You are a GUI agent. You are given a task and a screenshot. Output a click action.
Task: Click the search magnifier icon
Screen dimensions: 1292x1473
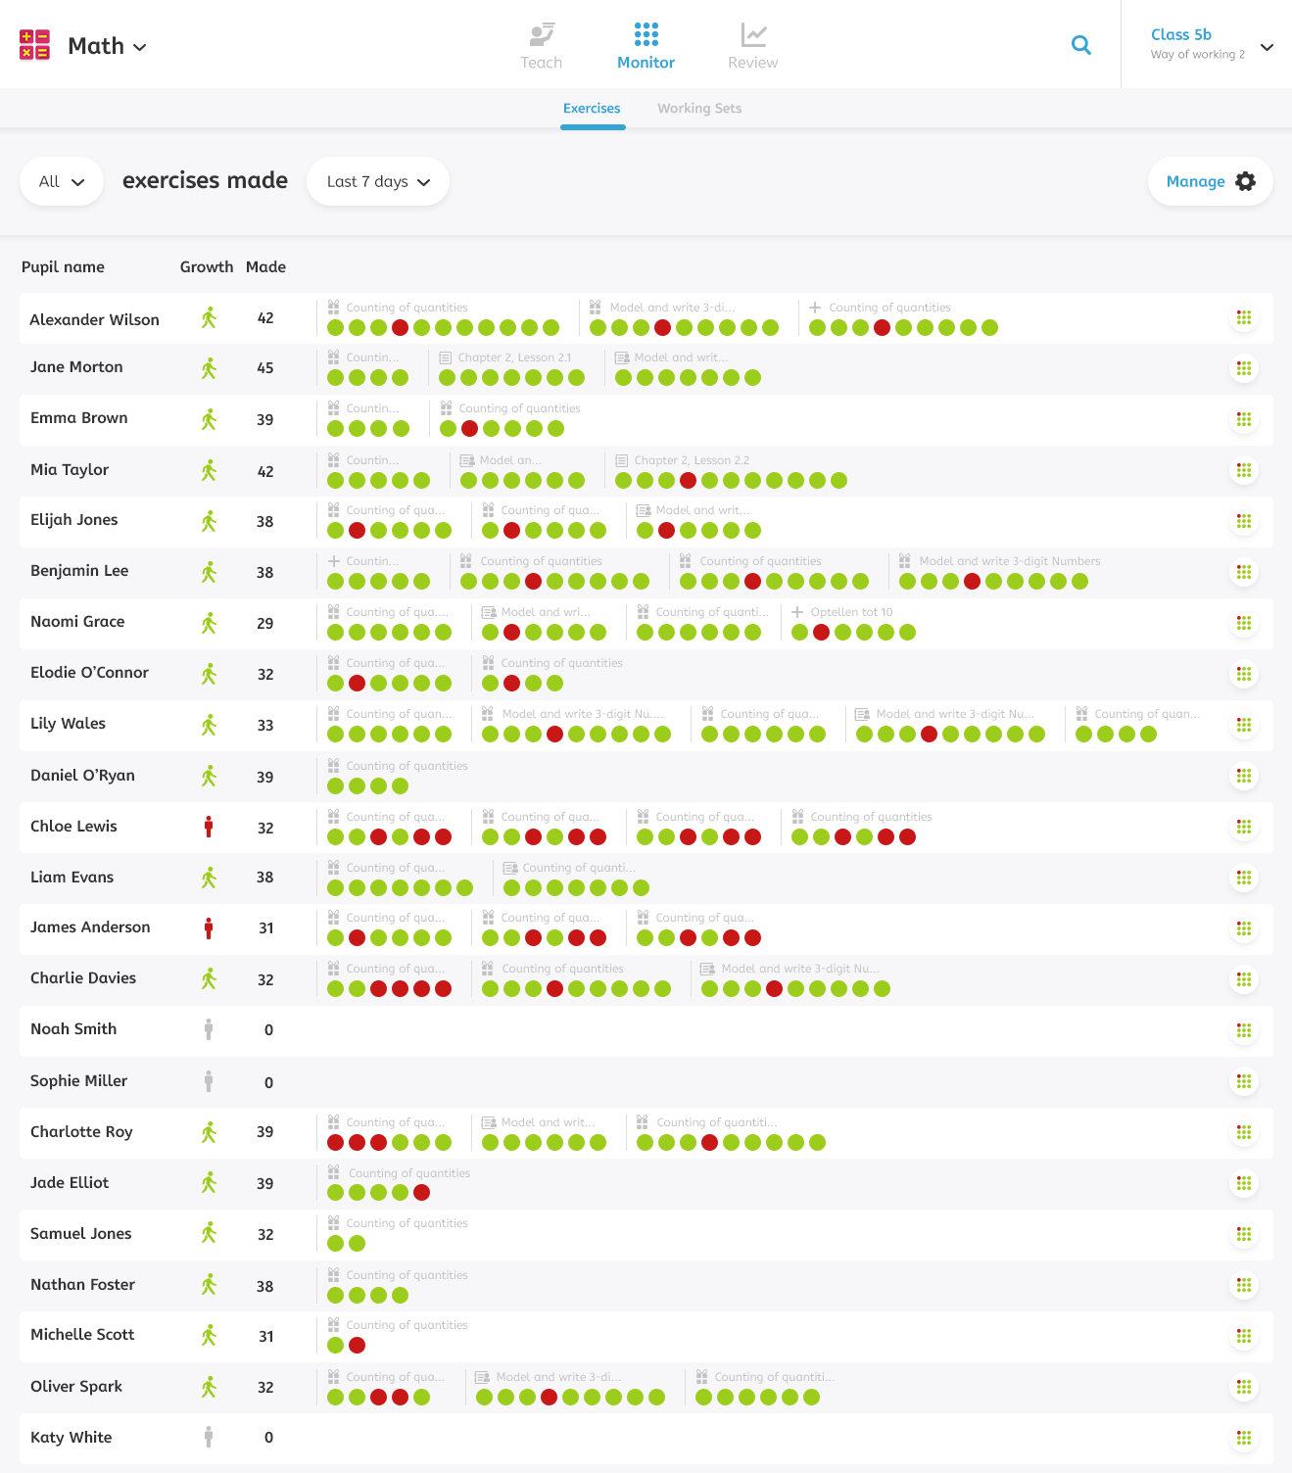[1080, 45]
